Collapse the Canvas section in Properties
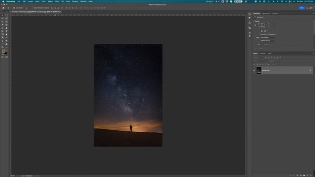This screenshot has width=315, height=177. 254,21
